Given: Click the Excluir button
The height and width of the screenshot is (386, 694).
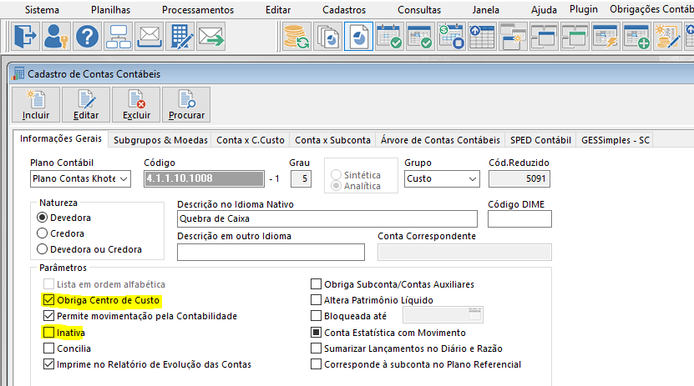Looking at the screenshot, I should pyautogui.click(x=136, y=105).
